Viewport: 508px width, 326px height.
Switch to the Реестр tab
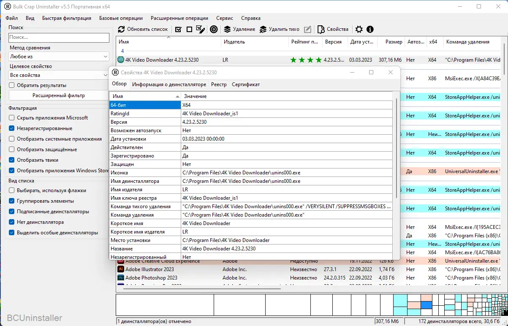click(x=219, y=84)
